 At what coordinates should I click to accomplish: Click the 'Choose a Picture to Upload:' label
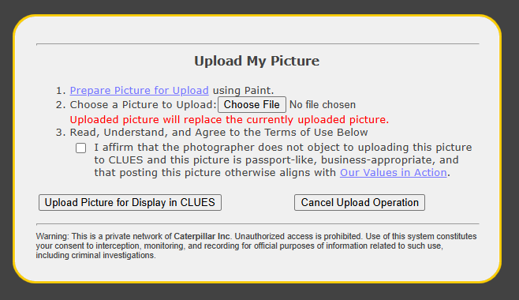click(143, 105)
